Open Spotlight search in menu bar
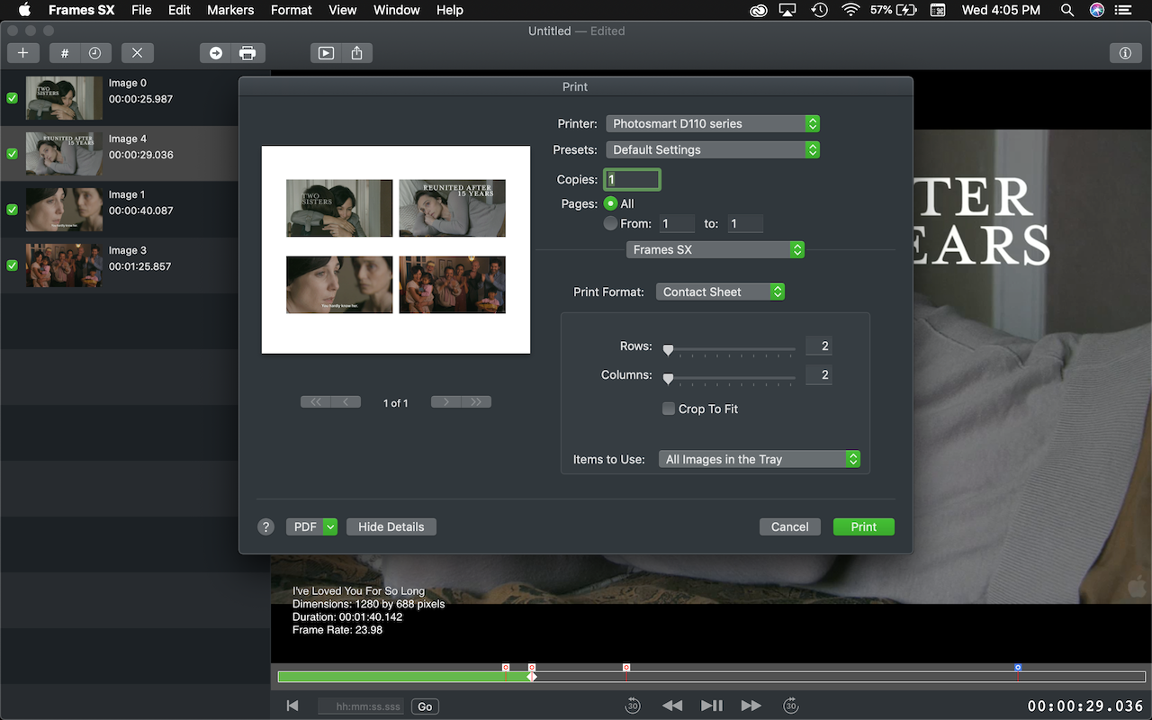The width and height of the screenshot is (1152, 720). coord(1067,10)
